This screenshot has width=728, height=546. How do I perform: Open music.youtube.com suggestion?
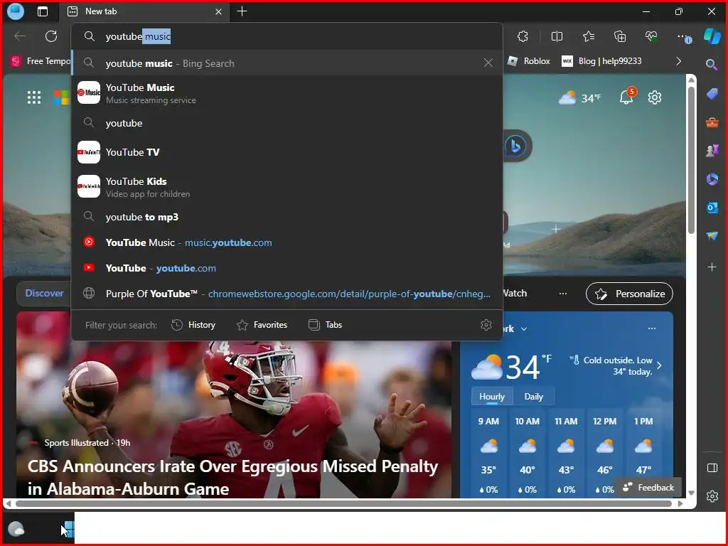point(287,242)
